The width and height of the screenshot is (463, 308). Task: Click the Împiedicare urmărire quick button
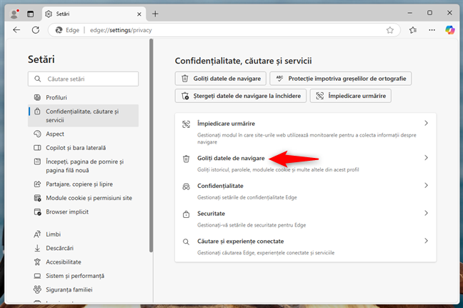tap(351, 96)
